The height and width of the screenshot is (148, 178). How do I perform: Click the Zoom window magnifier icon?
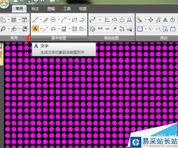[x=3, y=29]
